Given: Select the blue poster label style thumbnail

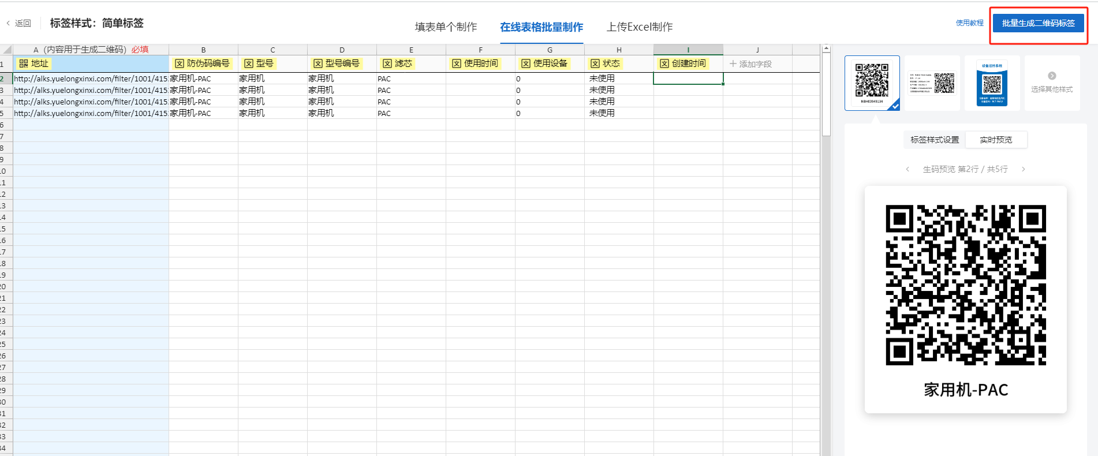Looking at the screenshot, I should pos(992,83).
